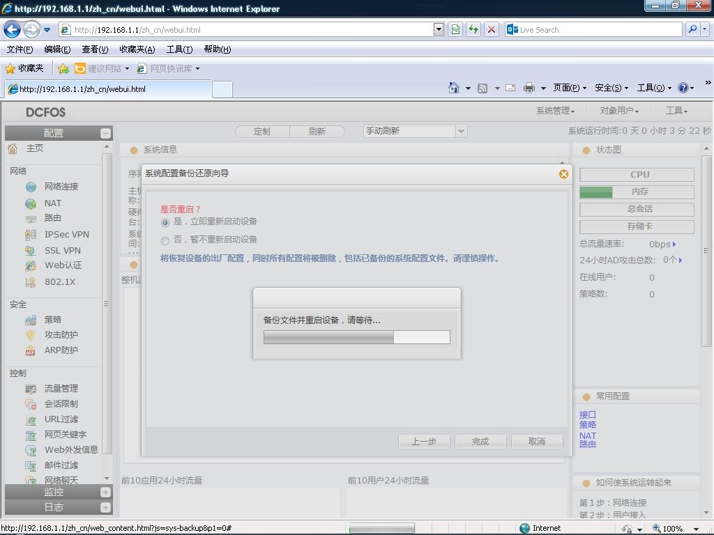Click the Live Search magnifier icon

(692, 29)
